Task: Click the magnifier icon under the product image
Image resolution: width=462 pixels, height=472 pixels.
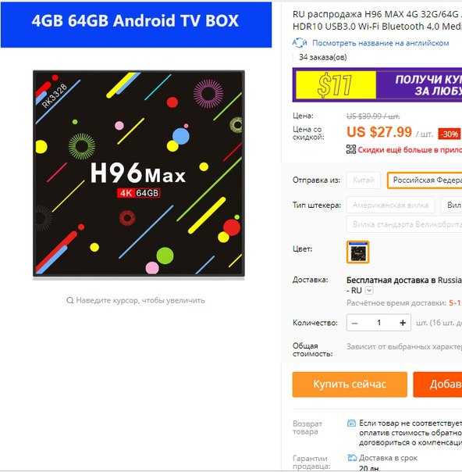Action: pos(69,300)
